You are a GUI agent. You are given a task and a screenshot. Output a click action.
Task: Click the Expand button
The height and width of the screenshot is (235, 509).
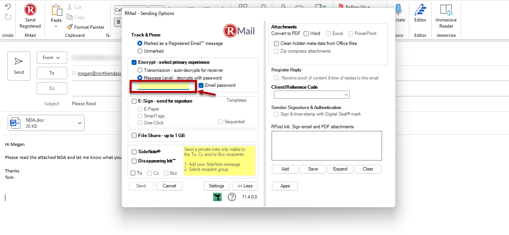coord(340,169)
